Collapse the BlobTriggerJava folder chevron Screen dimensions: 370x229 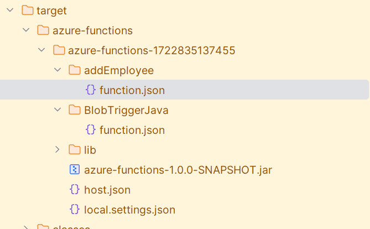[58, 110]
